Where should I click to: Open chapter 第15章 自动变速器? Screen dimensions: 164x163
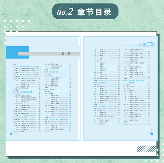tap(27, 118)
